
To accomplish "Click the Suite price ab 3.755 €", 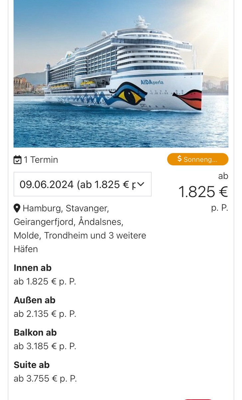I will click(x=45, y=378).
